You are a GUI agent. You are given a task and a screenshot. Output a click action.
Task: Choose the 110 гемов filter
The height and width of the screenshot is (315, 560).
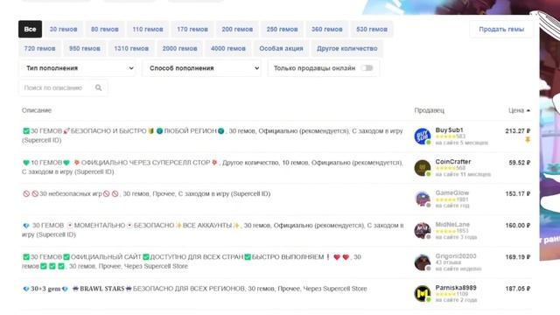click(x=148, y=29)
